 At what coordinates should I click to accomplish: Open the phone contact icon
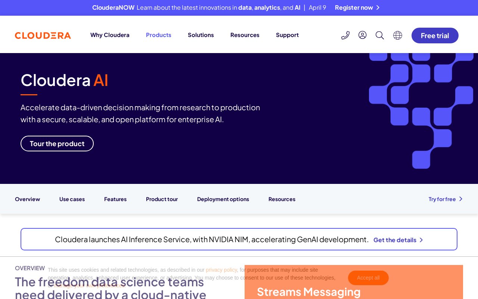(x=345, y=35)
